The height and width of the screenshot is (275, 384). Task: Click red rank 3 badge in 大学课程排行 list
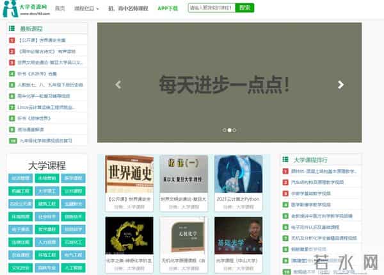(285, 194)
